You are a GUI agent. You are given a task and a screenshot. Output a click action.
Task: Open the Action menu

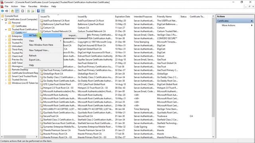[14, 6]
